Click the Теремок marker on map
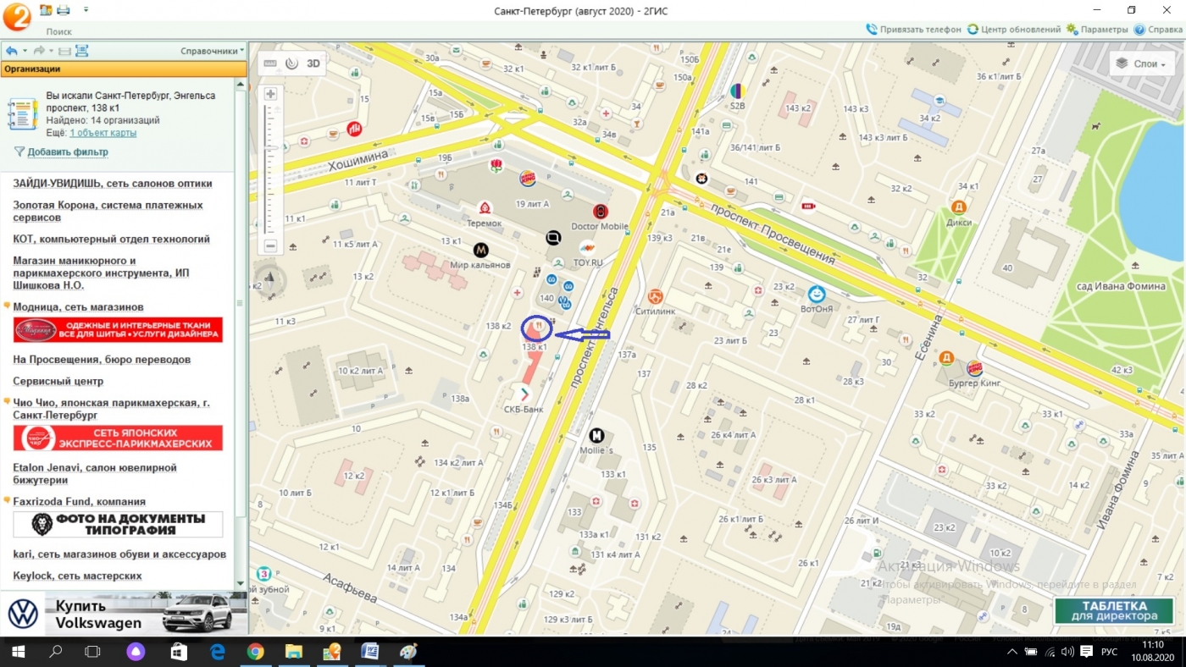Viewport: 1186px width, 667px height. pyautogui.click(x=485, y=208)
